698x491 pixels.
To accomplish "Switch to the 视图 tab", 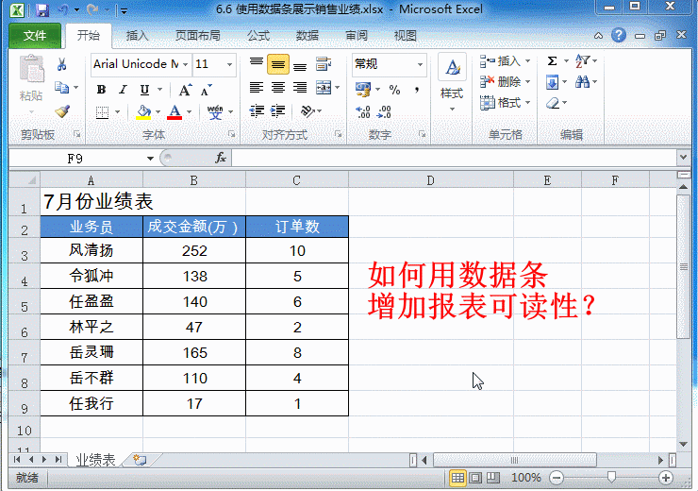I will pos(405,36).
